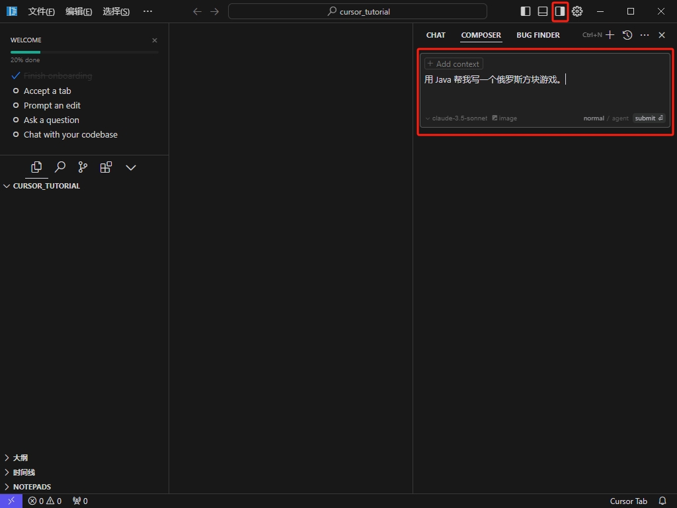Open settings gear icon in title bar
This screenshot has width=677, height=508.
tap(577, 11)
